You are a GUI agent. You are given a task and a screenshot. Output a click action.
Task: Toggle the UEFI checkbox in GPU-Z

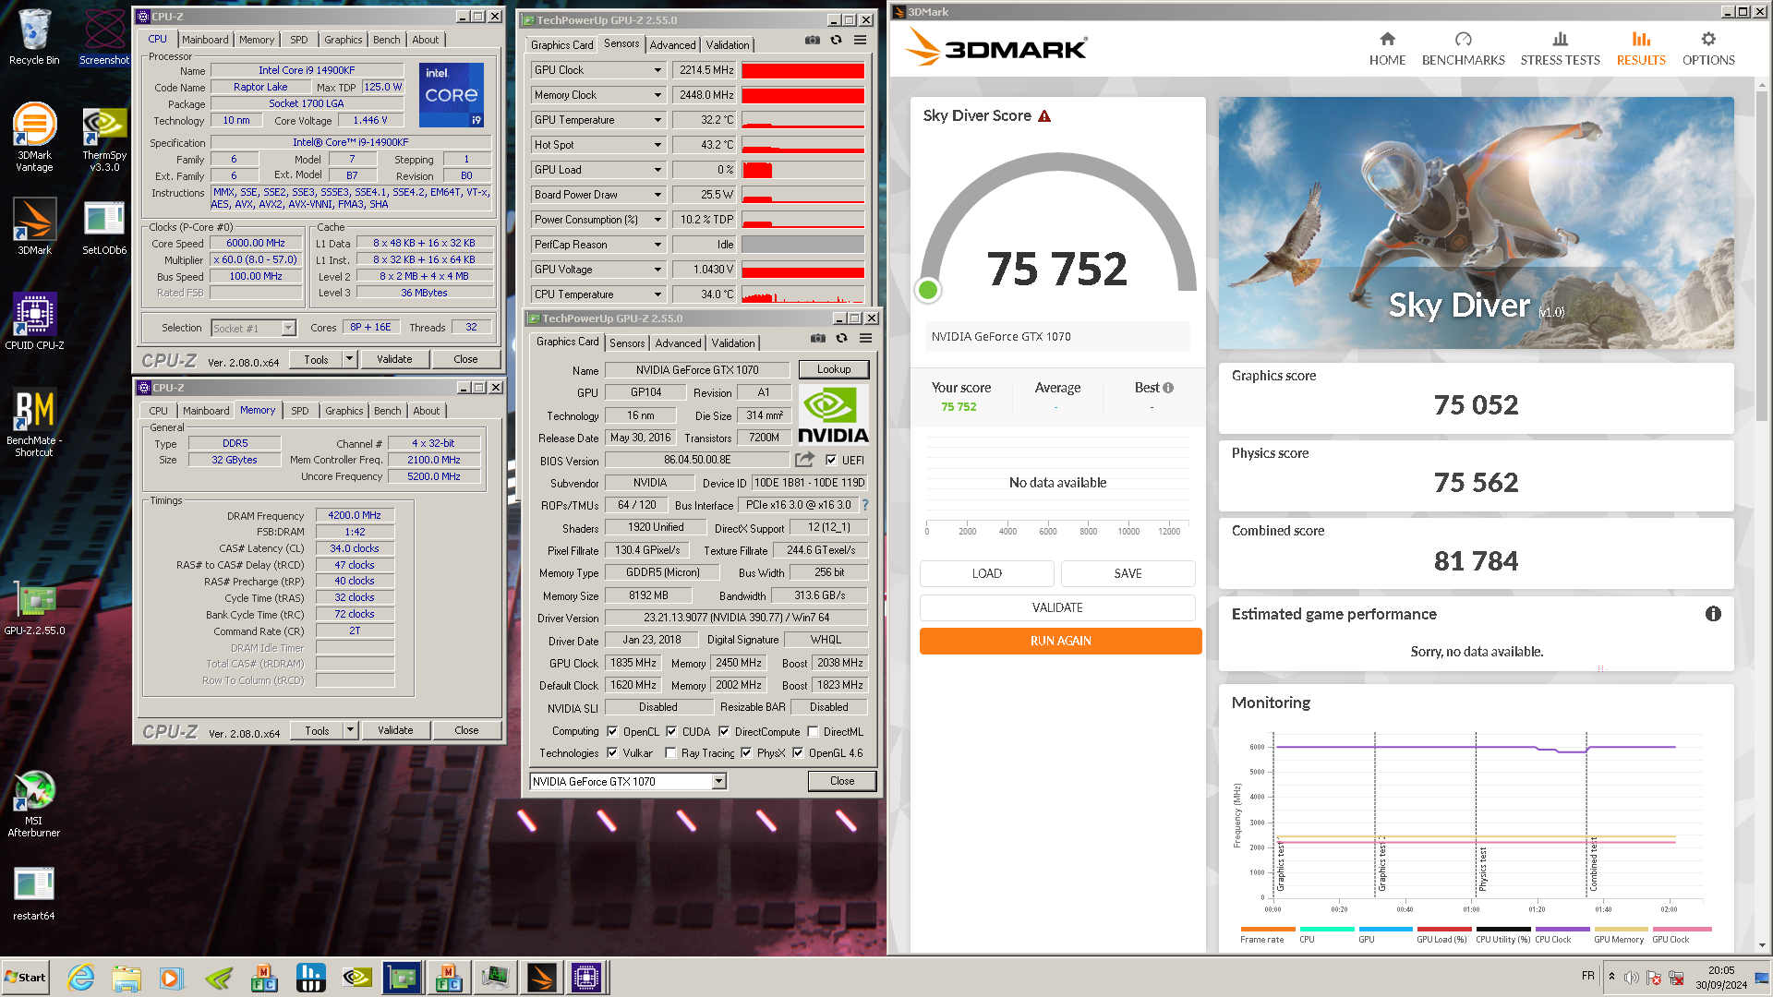(831, 460)
